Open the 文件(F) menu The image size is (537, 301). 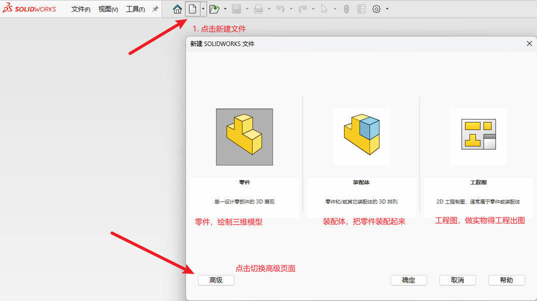click(x=81, y=9)
